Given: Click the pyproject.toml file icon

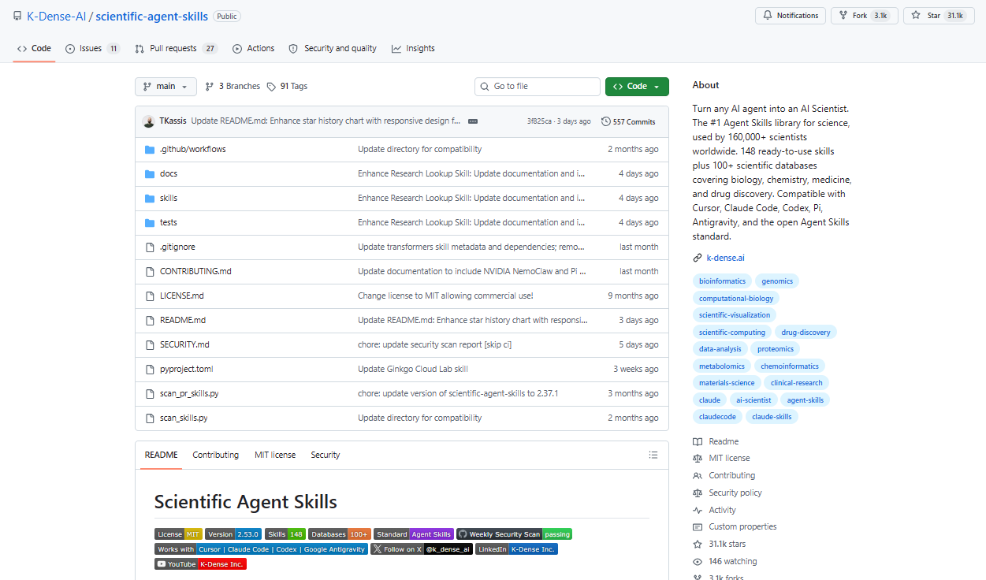Looking at the screenshot, I should coord(150,369).
